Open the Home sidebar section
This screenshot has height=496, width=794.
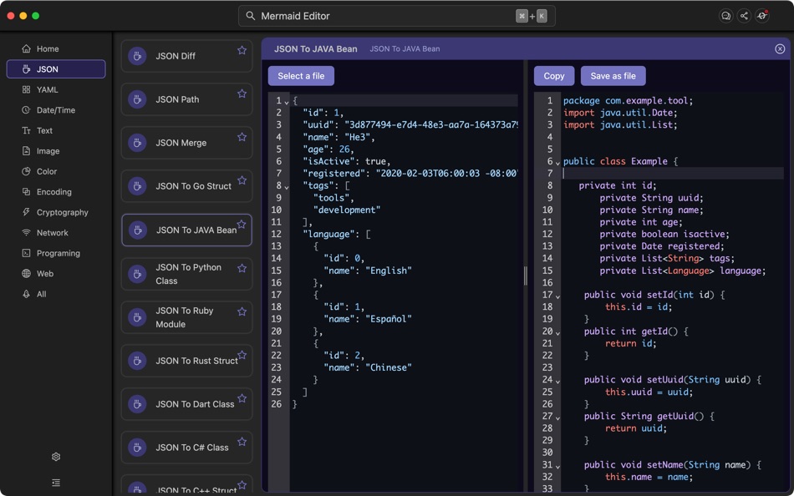pyautogui.click(x=56, y=48)
